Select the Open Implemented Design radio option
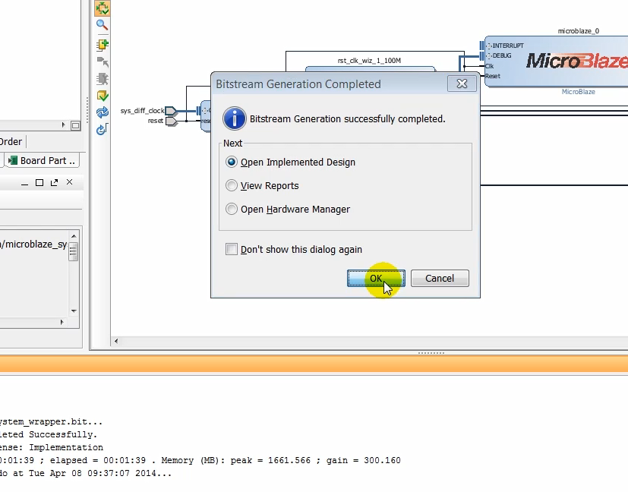Viewport: 628px width, 492px height. tap(232, 162)
